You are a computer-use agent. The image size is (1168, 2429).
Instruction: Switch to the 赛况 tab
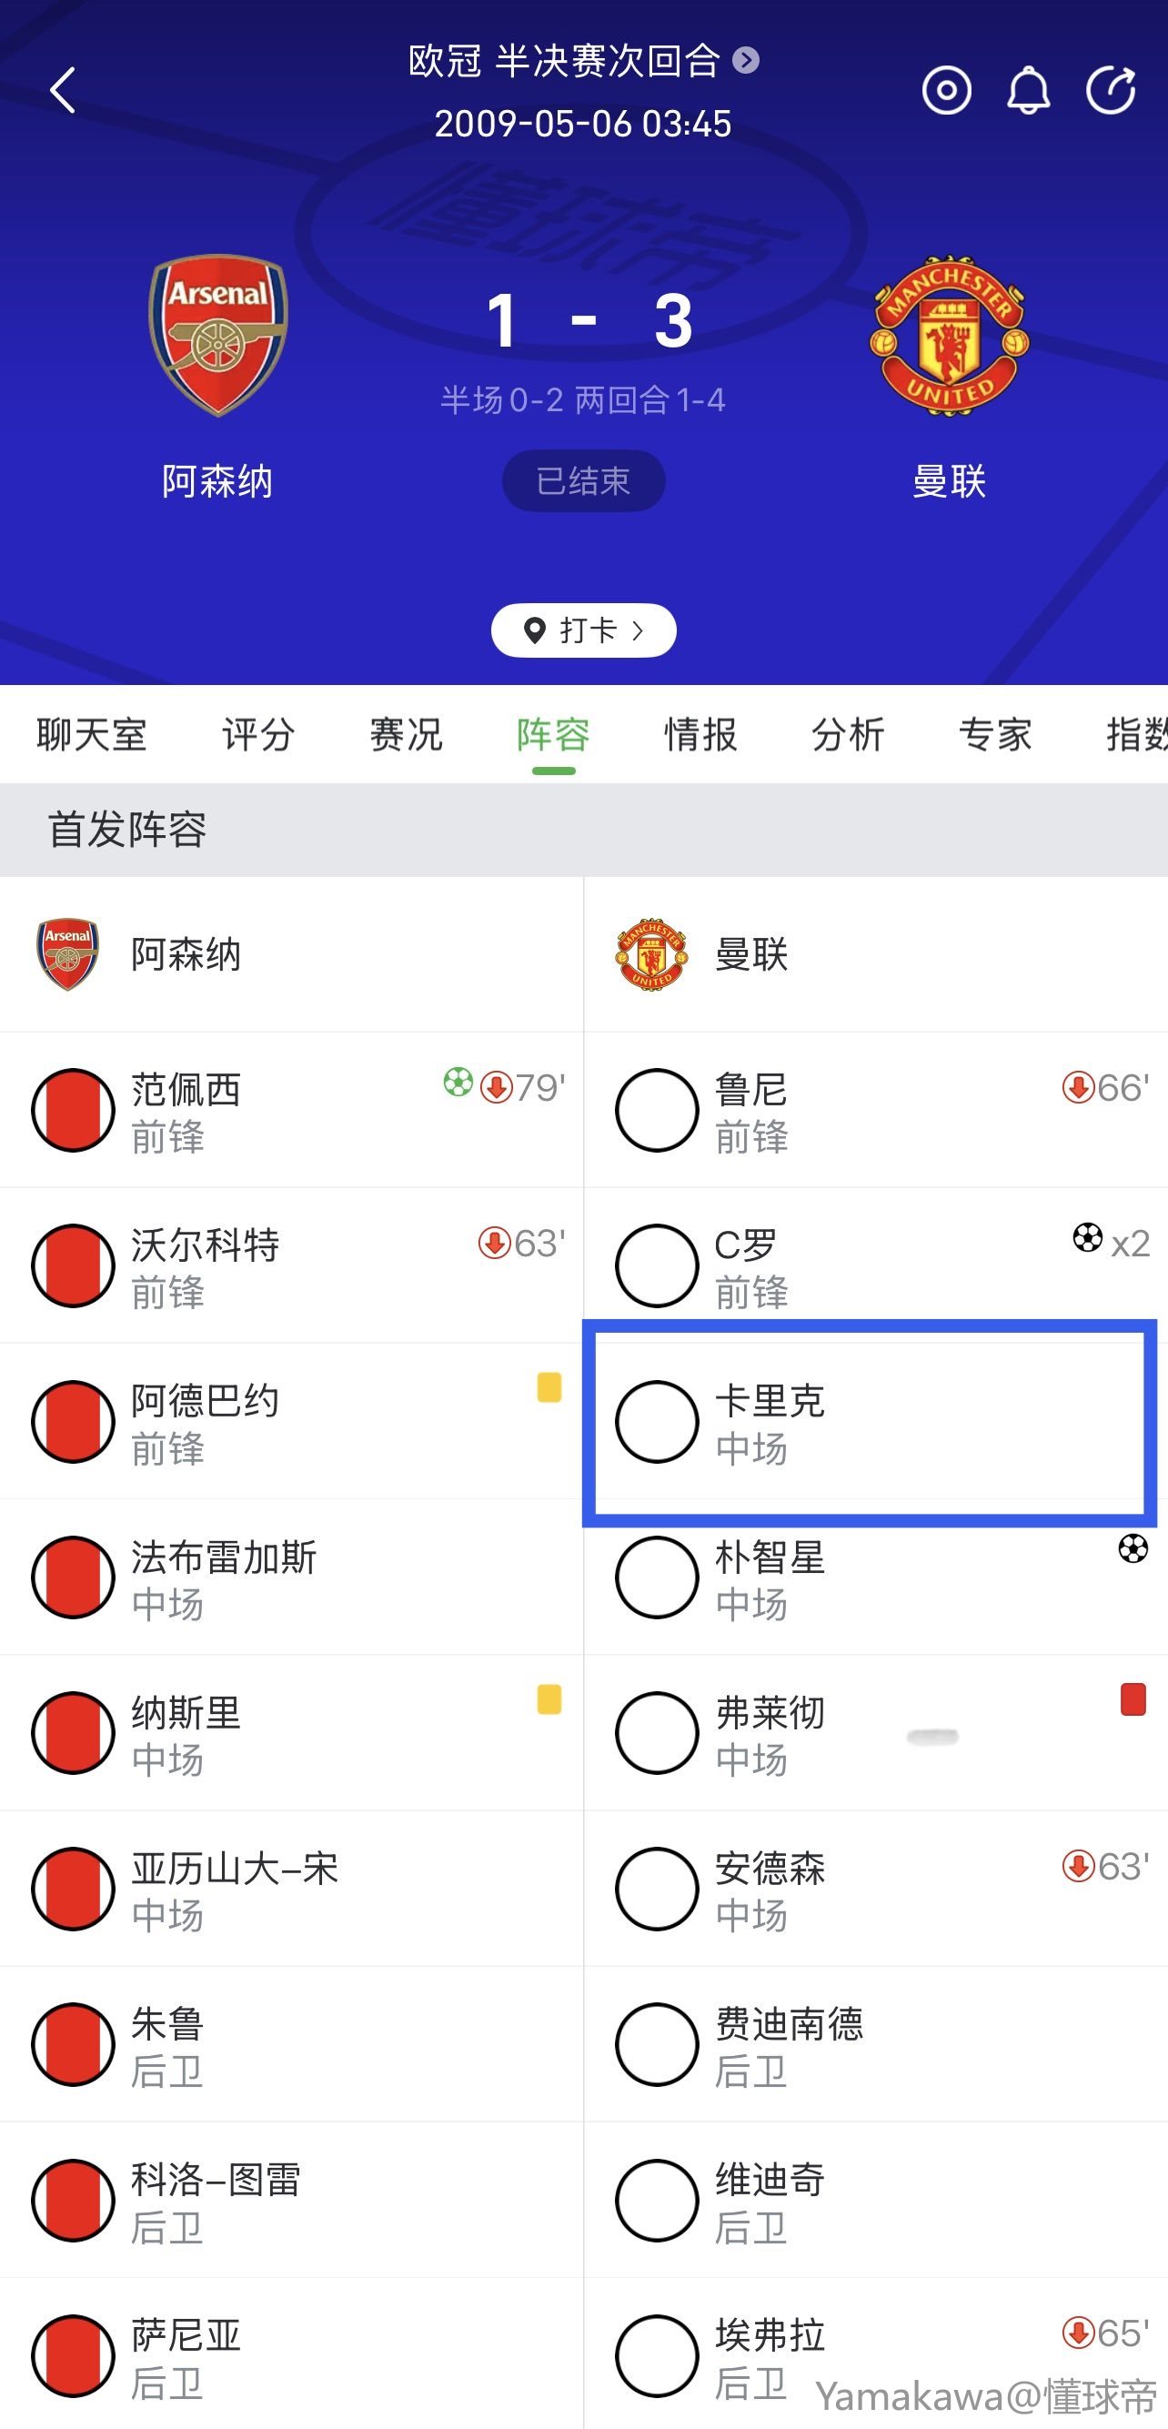click(x=406, y=734)
